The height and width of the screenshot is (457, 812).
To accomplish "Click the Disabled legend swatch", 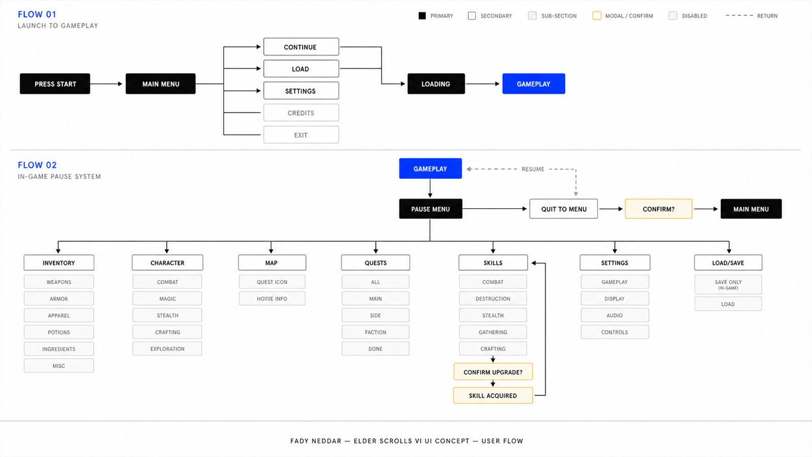I will tap(673, 16).
